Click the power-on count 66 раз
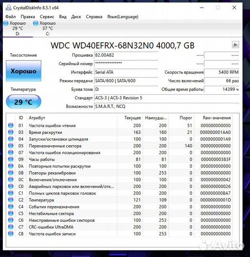Viewport: 250px width, 257px height. coord(221,81)
